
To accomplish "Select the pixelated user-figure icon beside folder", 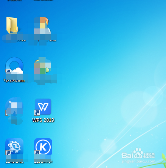I will click(43, 25).
